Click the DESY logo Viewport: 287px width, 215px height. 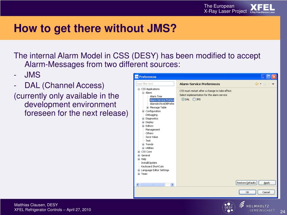coord(228,207)
